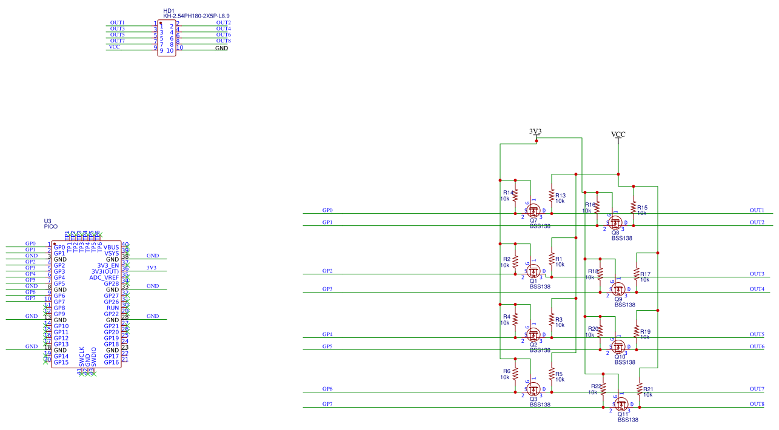The height and width of the screenshot is (430, 779).
Task: Click the OUT1 net label on header HD1
Action: [117, 22]
